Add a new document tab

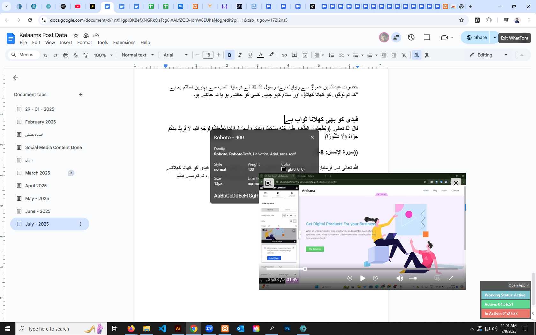81,94
